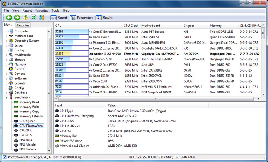
Task: Open the Memory Latency benchmark
Action: (x=28, y=116)
